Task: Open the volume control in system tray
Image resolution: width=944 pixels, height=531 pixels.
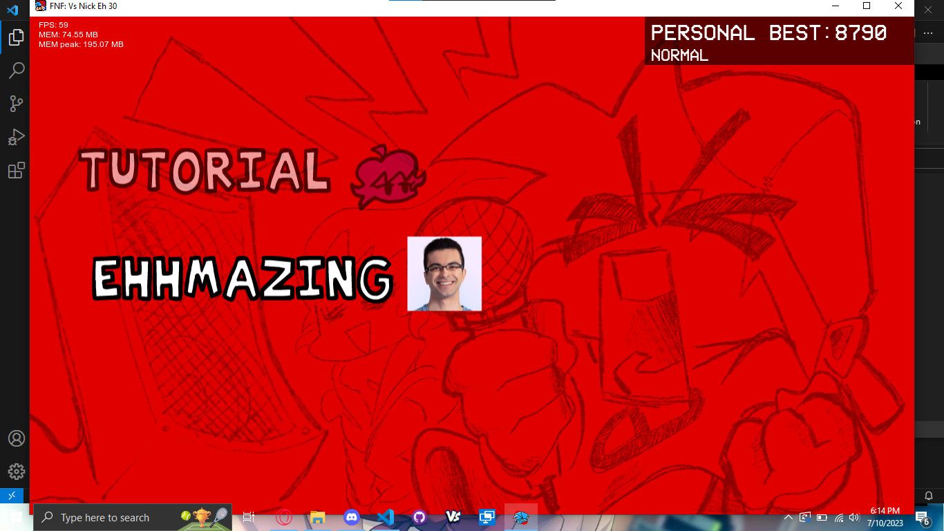Action: pyautogui.click(x=854, y=517)
